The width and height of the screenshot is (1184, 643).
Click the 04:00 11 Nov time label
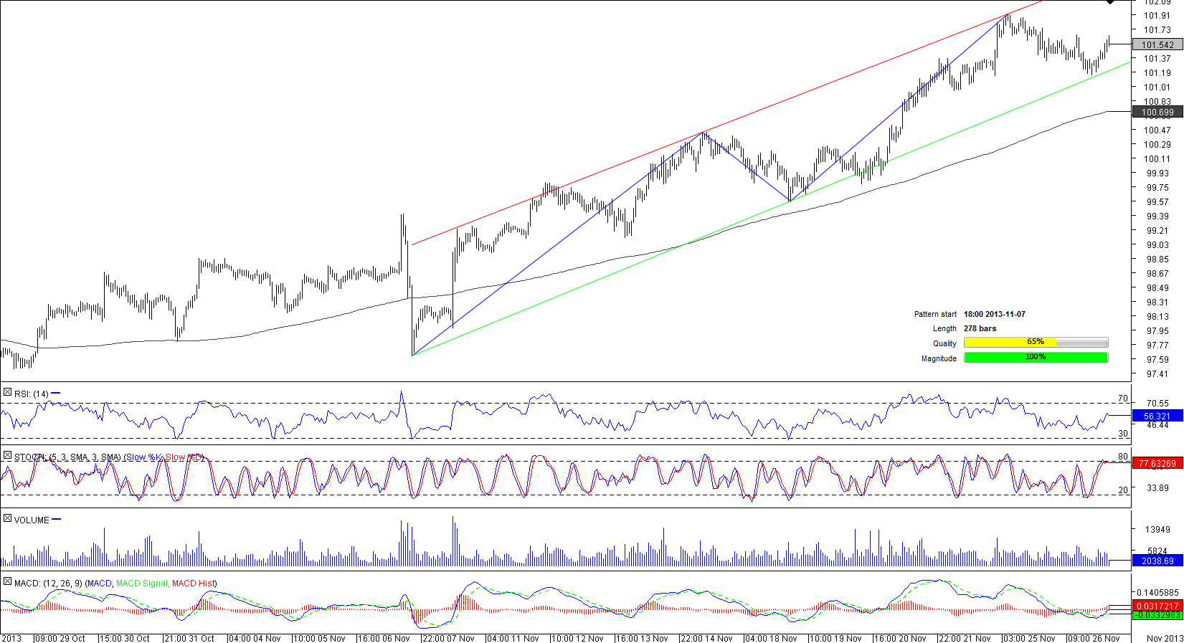click(x=513, y=638)
